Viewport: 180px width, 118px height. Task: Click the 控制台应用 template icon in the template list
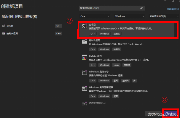(x=85, y=41)
